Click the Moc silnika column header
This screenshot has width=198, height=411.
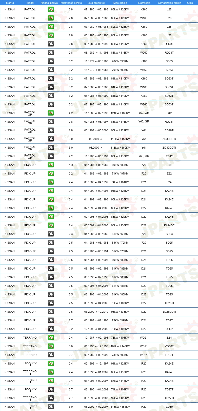(120, 3)
